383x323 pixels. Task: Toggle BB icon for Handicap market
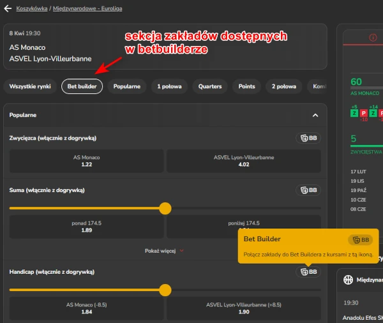coord(308,272)
